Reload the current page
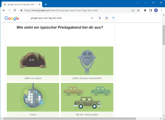 tap(15, 10)
